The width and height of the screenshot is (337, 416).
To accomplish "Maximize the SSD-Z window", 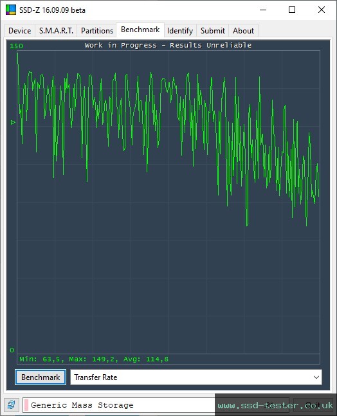I will tap(292, 10).
